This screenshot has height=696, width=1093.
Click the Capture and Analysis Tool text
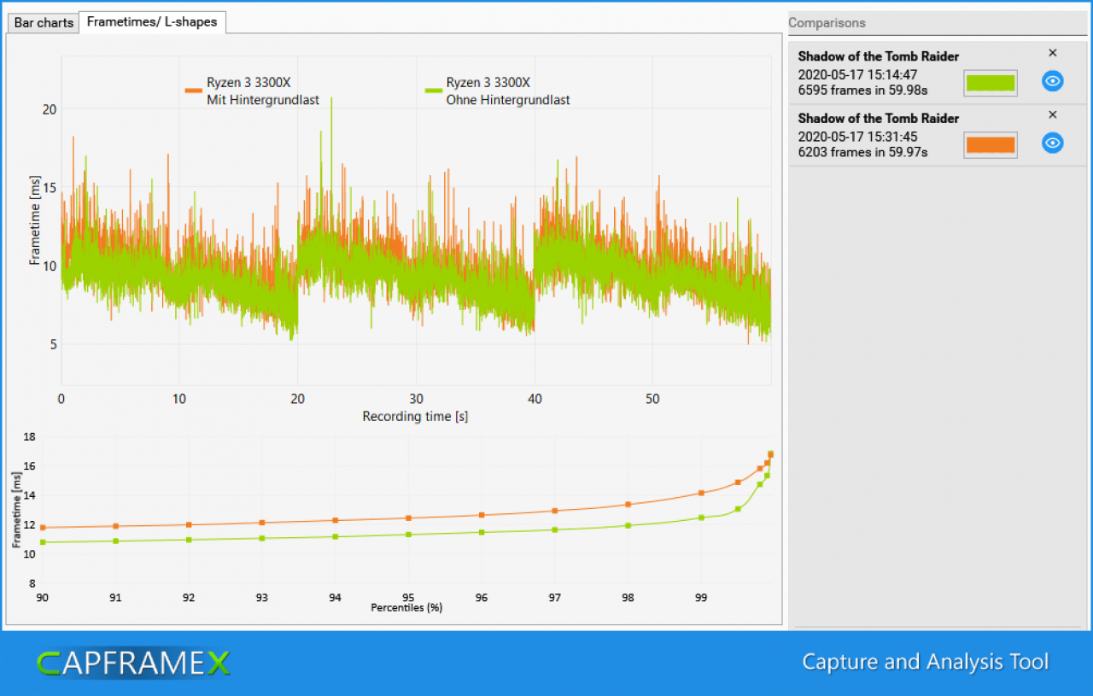pos(925,662)
